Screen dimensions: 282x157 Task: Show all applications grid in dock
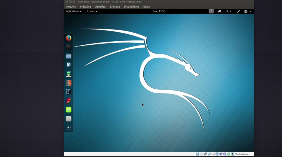[x=69, y=128]
